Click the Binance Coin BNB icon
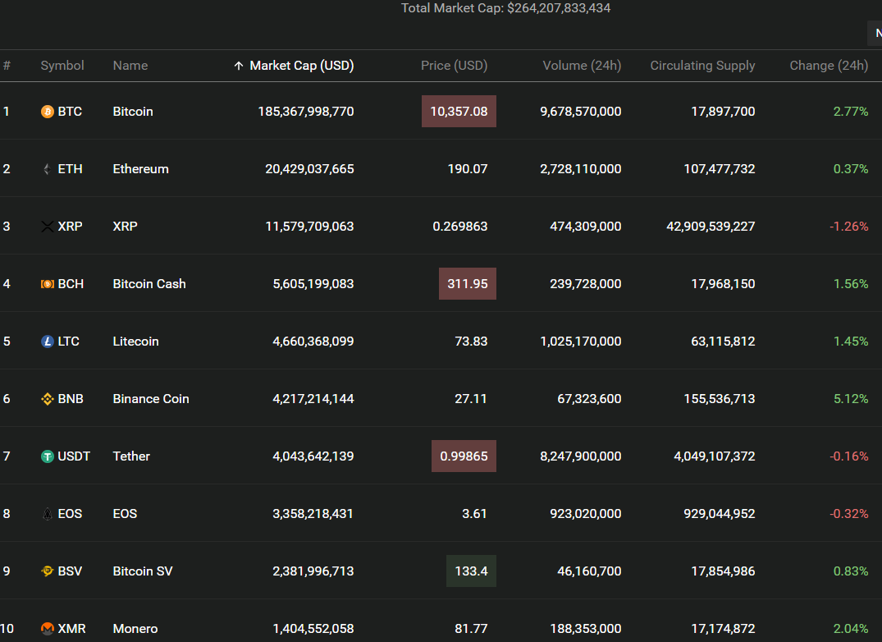 48,399
